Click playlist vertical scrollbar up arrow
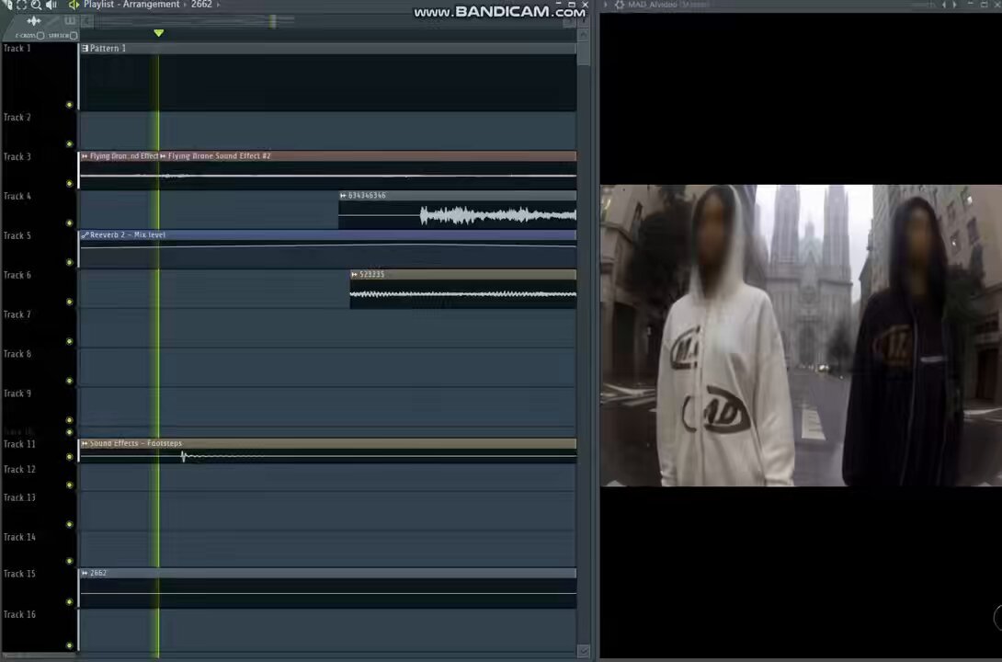The height and width of the screenshot is (662, 1002). pos(583,36)
